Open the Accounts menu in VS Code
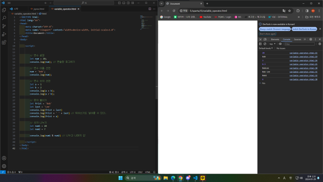 (4, 158)
